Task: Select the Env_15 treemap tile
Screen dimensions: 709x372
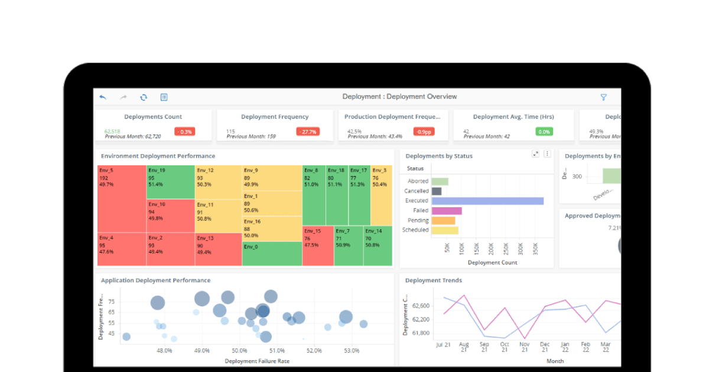Action: tap(318, 246)
